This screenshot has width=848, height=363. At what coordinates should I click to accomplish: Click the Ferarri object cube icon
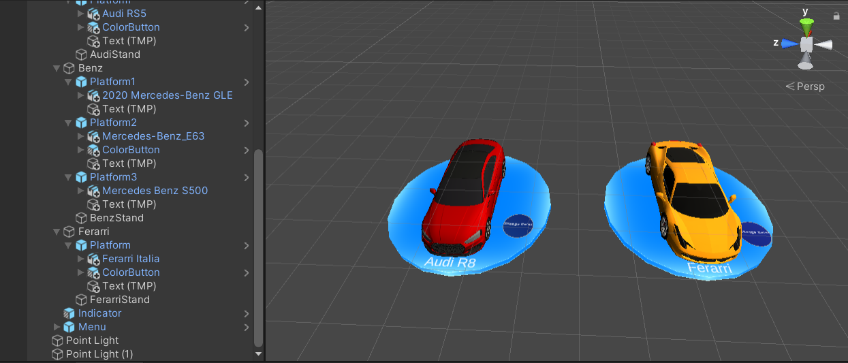coord(69,232)
